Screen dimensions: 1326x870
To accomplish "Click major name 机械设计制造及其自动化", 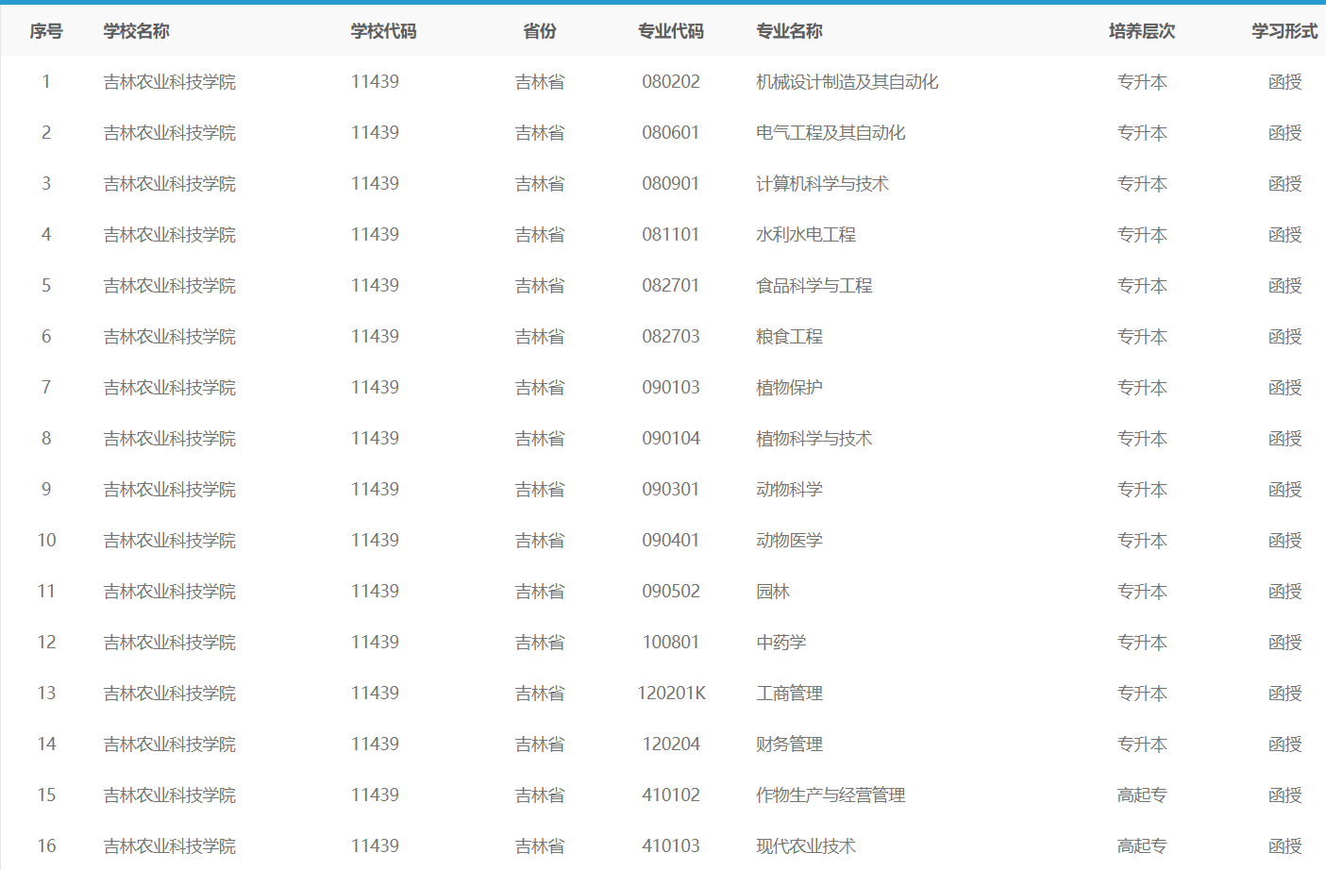I will [847, 82].
